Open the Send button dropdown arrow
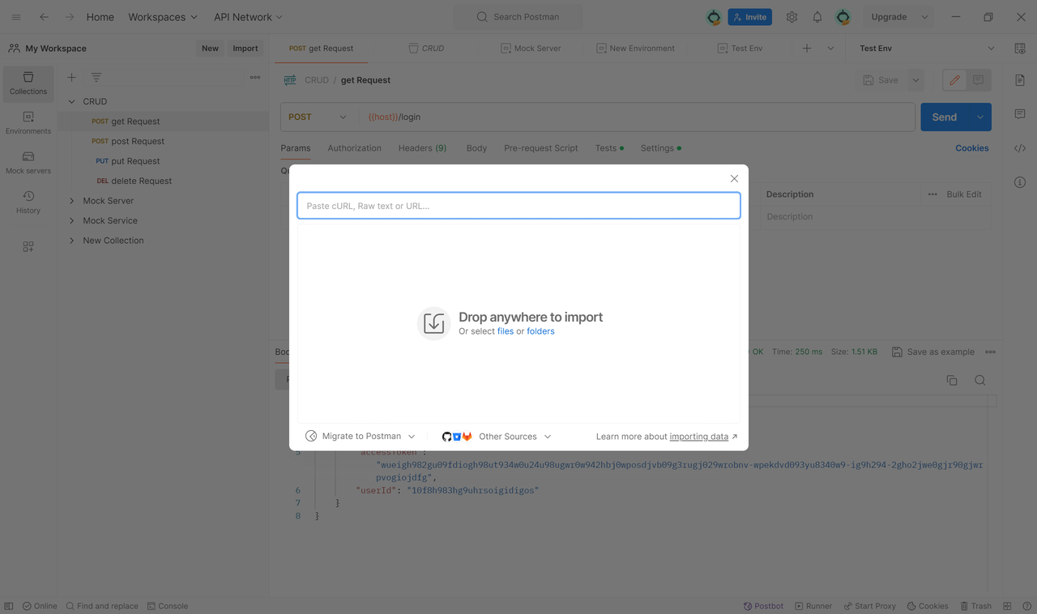Viewport: 1037px width, 614px height. pos(980,117)
